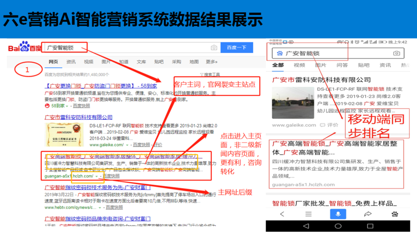Open result 广安更换门锁 58到家 link
417x234 pixels.
(101, 86)
